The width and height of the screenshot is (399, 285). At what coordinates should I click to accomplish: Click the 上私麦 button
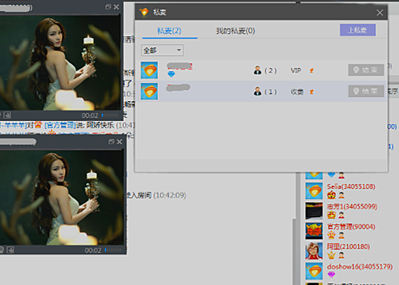pos(358,30)
